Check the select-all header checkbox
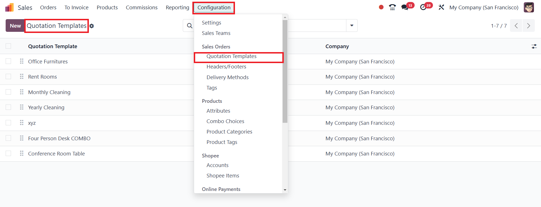This screenshot has width=541, height=207. coord(8,46)
